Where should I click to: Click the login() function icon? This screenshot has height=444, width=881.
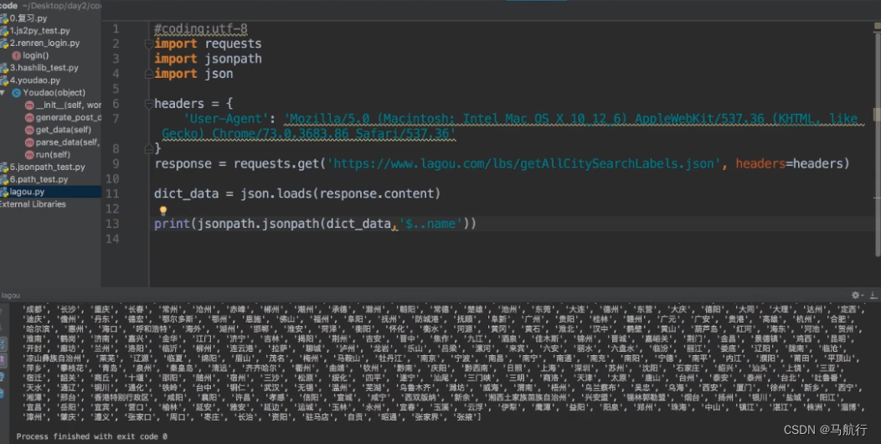(16, 55)
